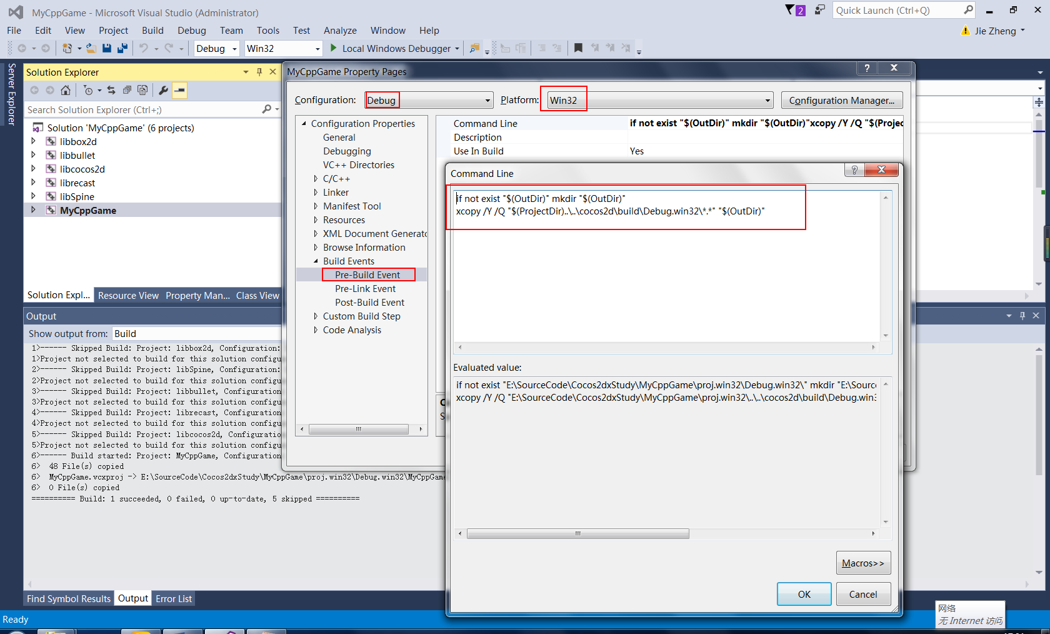This screenshot has width=1050, height=634.
Task: Click OK in the Command Line dialog
Action: click(804, 594)
